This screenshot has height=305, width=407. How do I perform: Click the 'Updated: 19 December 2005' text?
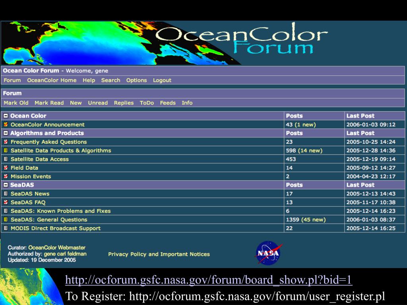click(42, 260)
